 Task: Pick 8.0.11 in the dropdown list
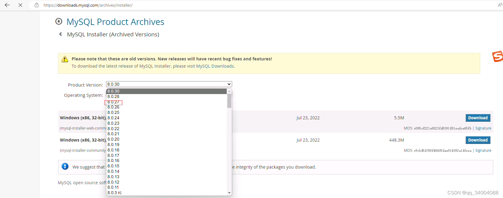(167, 187)
